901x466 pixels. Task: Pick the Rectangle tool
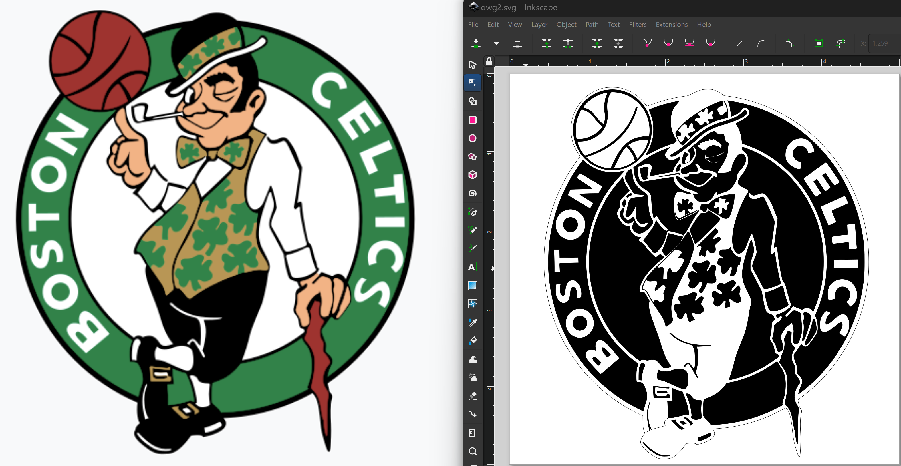pyautogui.click(x=473, y=120)
